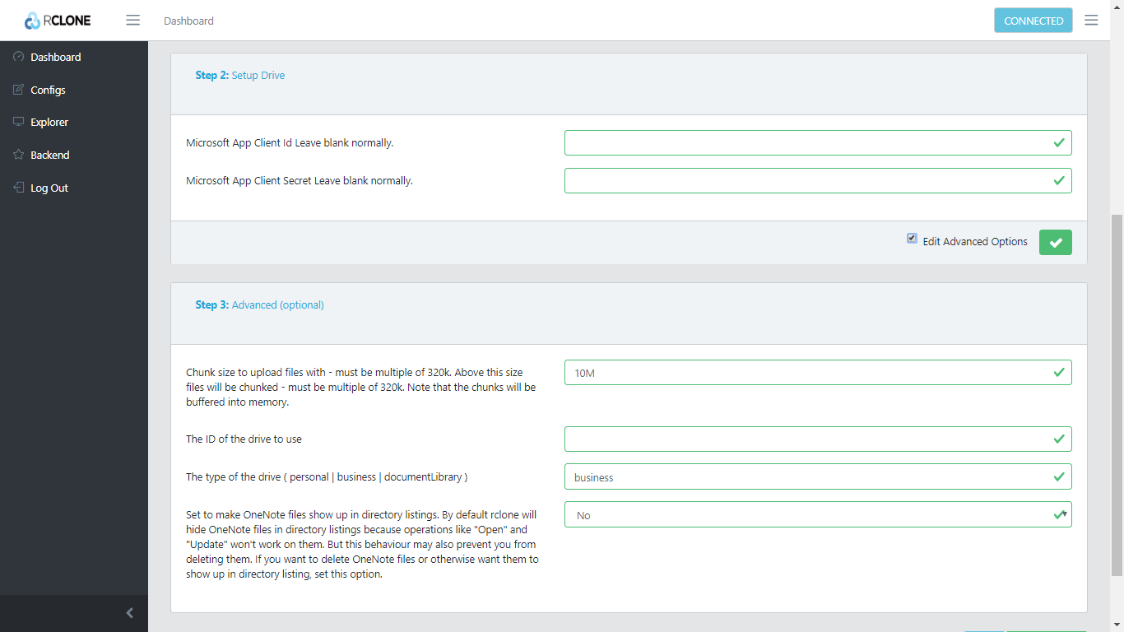1124x632 pixels.
Task: Go to Configs in sidebar menu
Action: pyautogui.click(x=48, y=90)
